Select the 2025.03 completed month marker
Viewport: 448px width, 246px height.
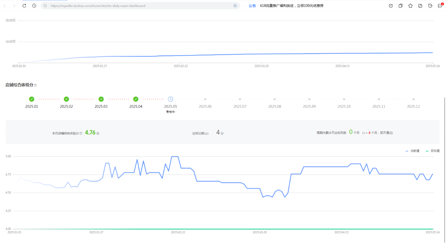(x=101, y=99)
